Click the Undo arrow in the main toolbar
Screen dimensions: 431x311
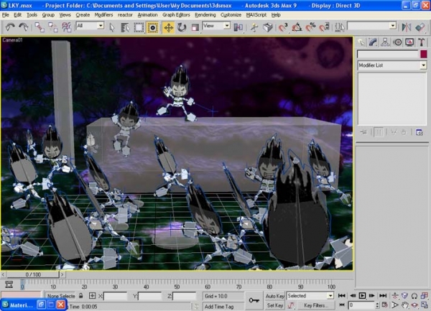(10, 27)
